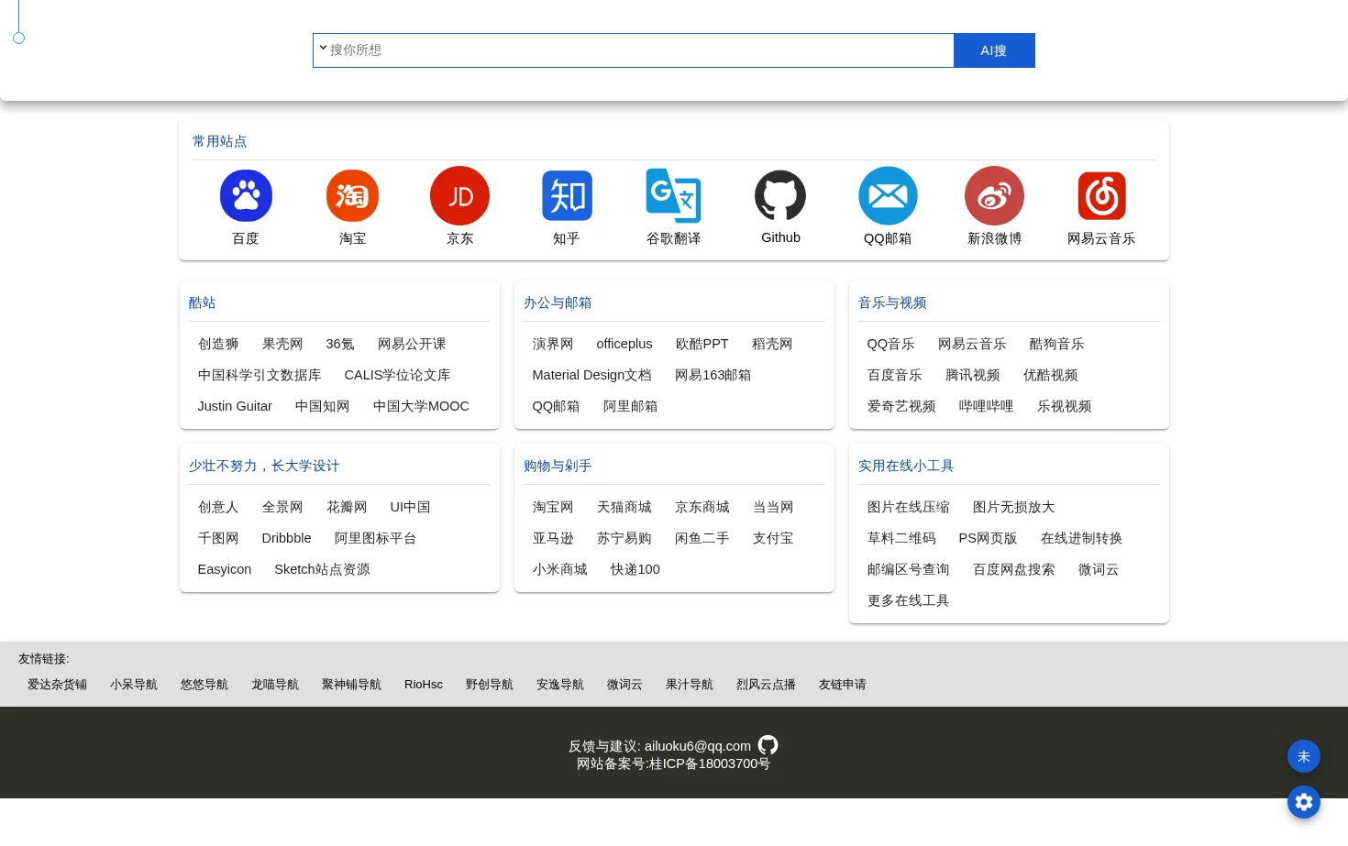Open CALIS学位论文库 link
This screenshot has height=846, width=1348.
coord(397,375)
